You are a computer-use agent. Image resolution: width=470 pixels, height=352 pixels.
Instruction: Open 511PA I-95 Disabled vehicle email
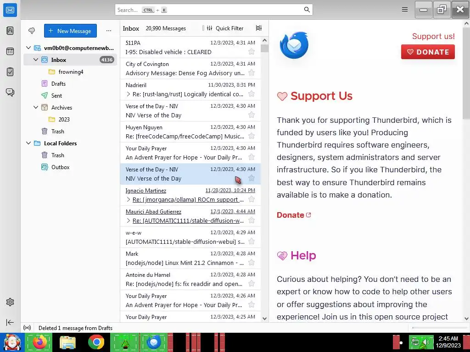coord(190,47)
